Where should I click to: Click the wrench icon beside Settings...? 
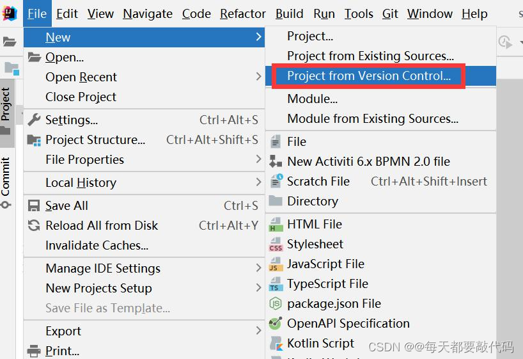click(x=34, y=120)
